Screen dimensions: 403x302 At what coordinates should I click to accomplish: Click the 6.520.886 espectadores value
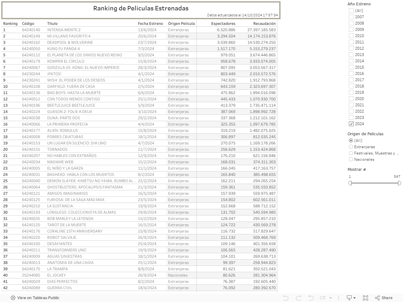[x=226, y=30]
